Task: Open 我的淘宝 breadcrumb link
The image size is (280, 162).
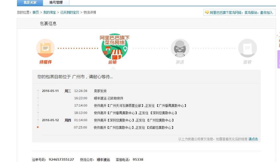Action: point(49,12)
